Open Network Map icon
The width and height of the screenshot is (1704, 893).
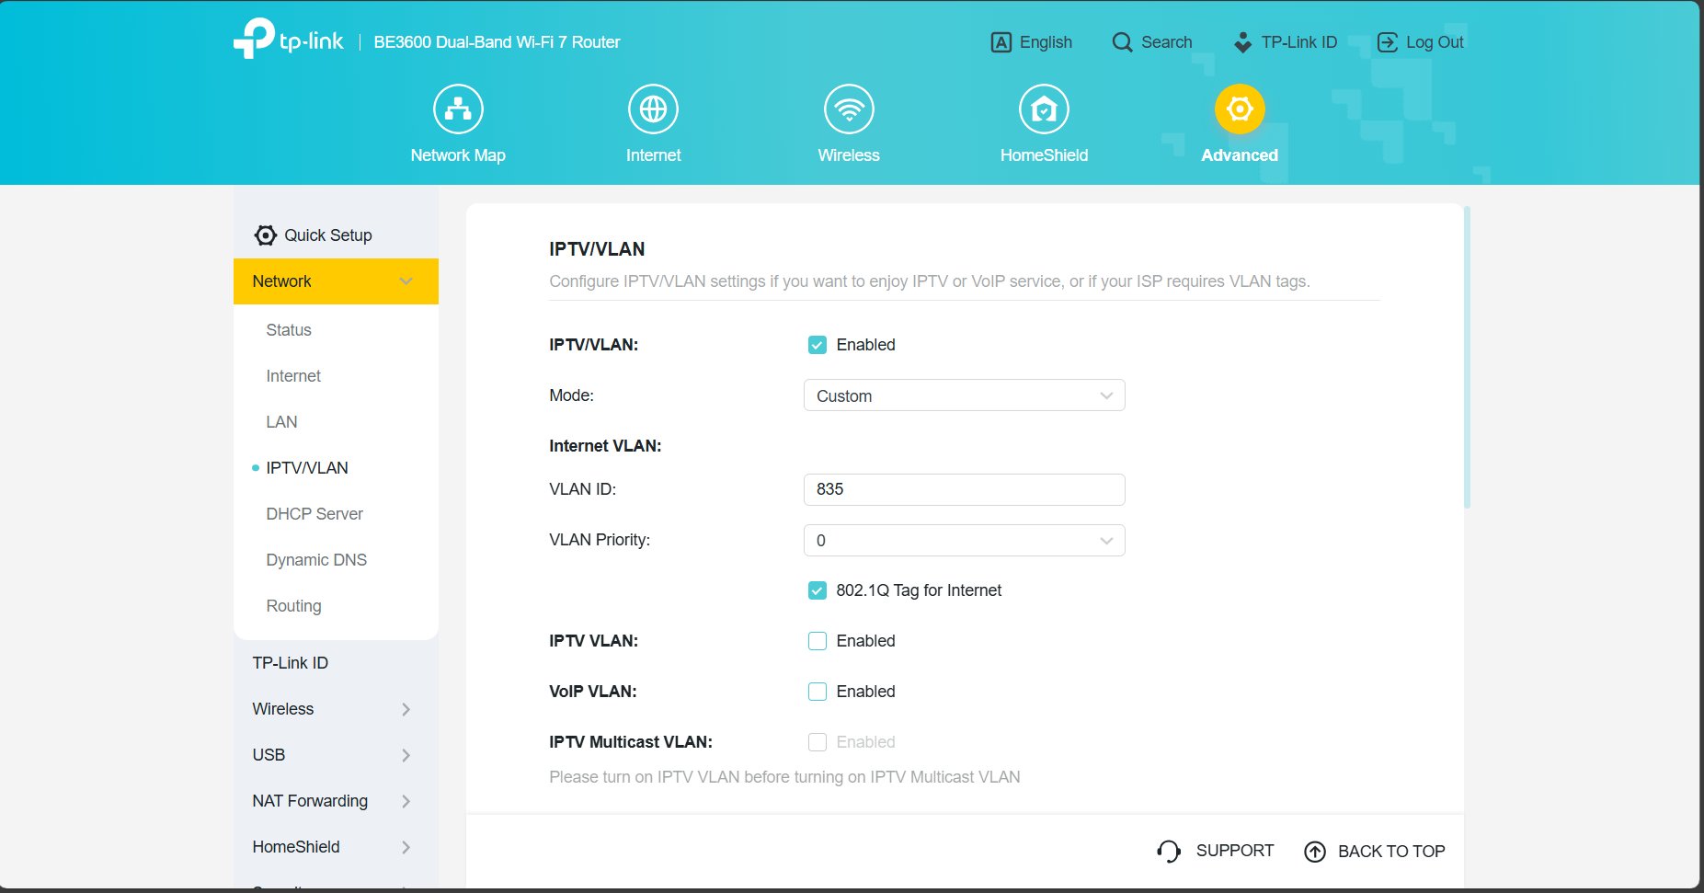coord(458,109)
